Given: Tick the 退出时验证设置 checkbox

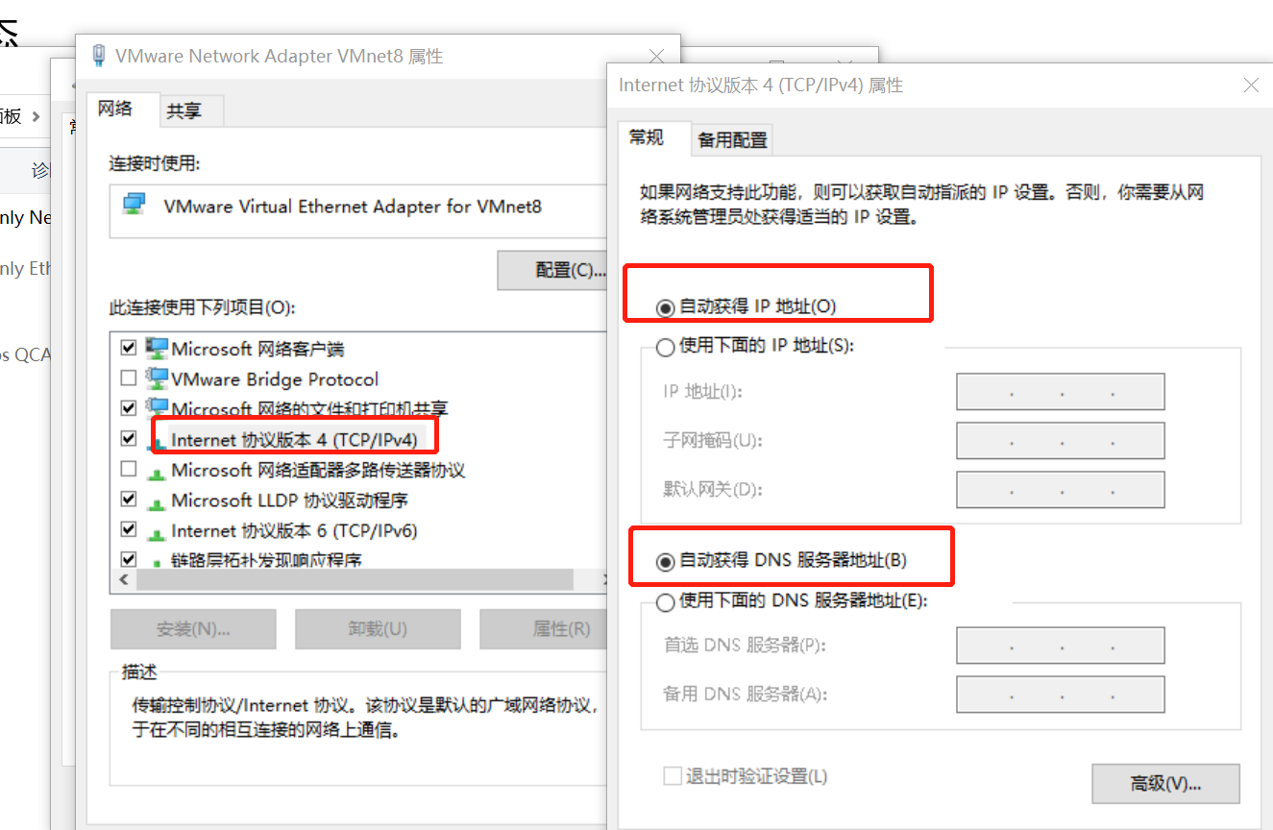Looking at the screenshot, I should tap(673, 775).
